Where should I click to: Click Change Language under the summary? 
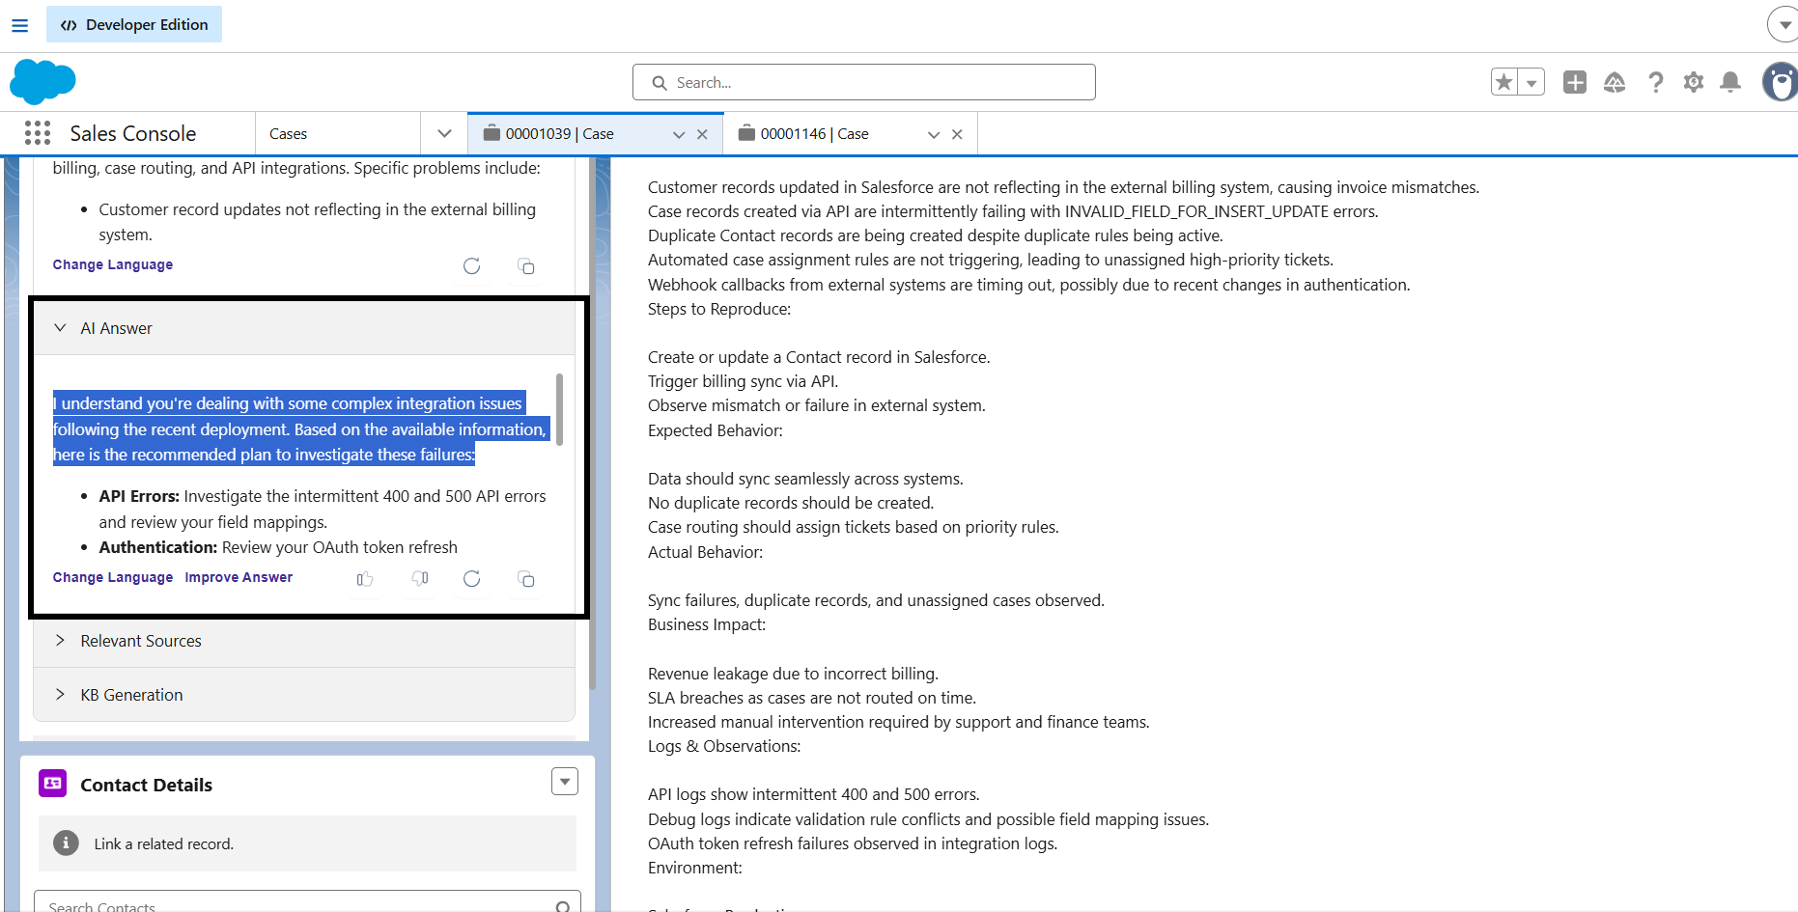pyautogui.click(x=113, y=264)
